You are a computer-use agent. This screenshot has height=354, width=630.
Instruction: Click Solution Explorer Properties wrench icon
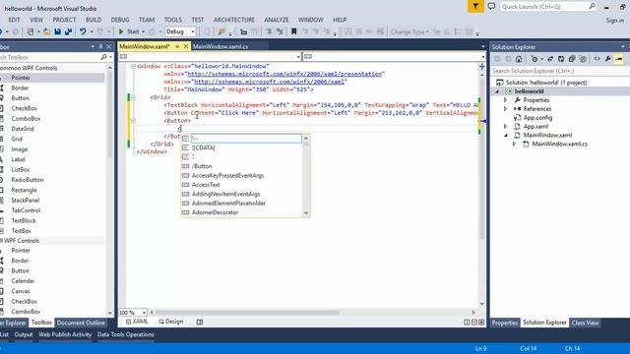tap(608, 59)
